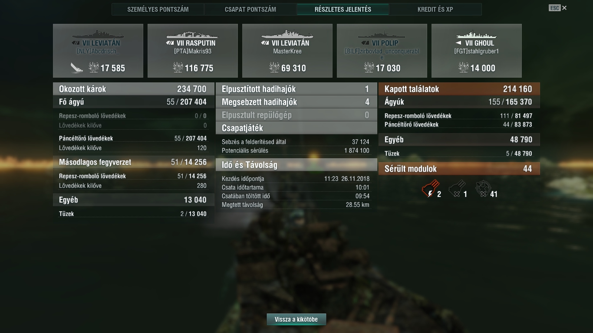593x333 pixels.
Task: Click the damage explosion icon beside 116 775
Action: pyautogui.click(x=178, y=68)
